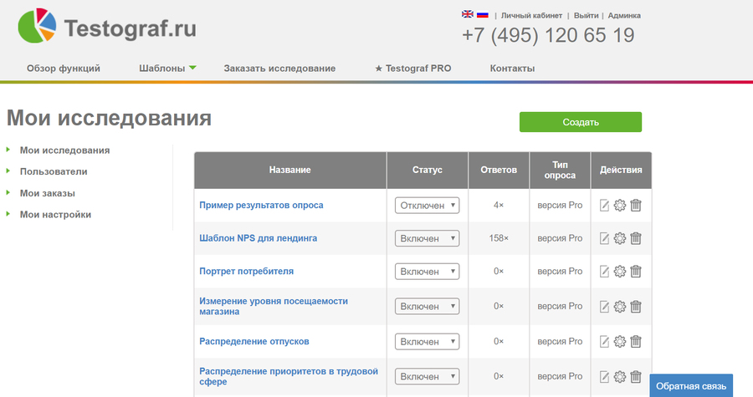Select the Russian flag language icon

tap(483, 14)
